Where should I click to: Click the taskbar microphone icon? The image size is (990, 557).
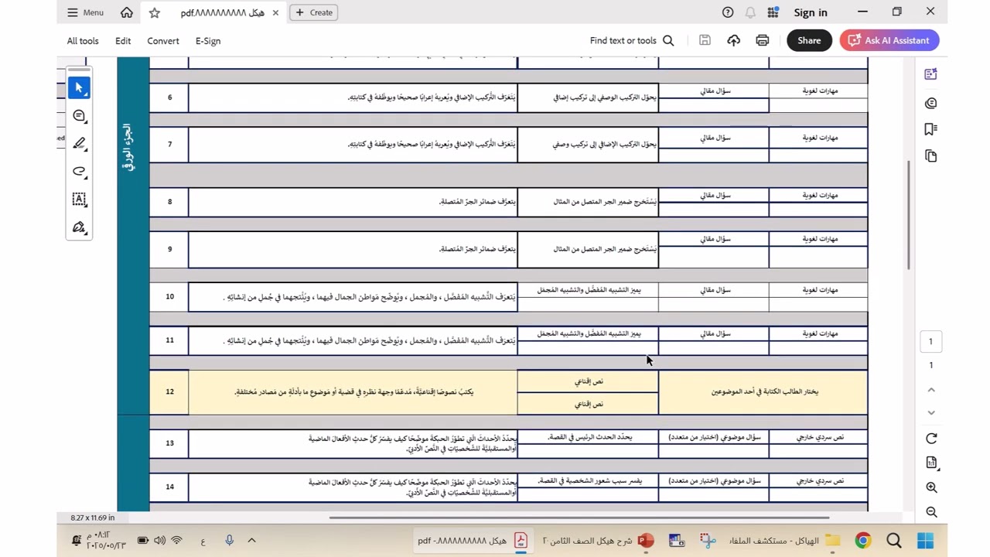[x=229, y=541]
